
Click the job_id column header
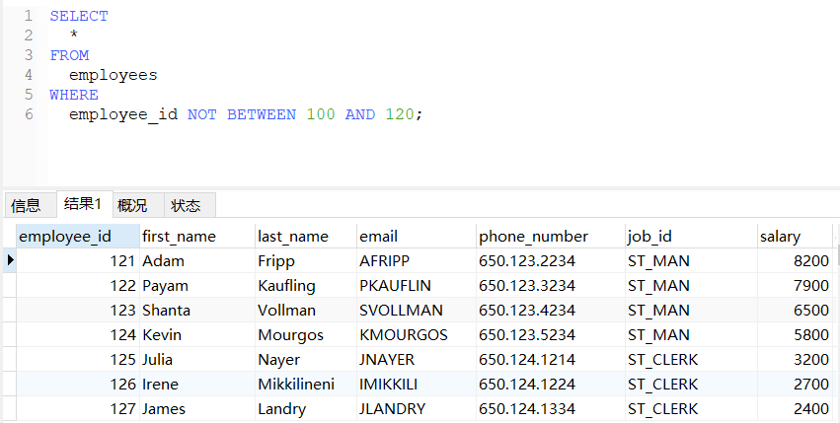pos(649,237)
